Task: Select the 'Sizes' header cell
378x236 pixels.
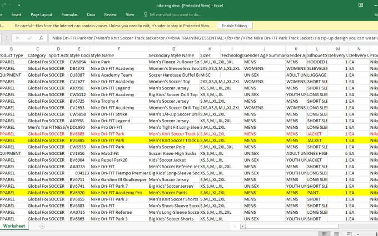Action: pos(210,56)
